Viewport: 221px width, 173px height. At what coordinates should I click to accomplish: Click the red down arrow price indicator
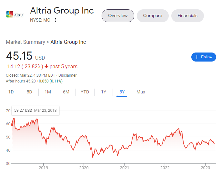(46, 67)
